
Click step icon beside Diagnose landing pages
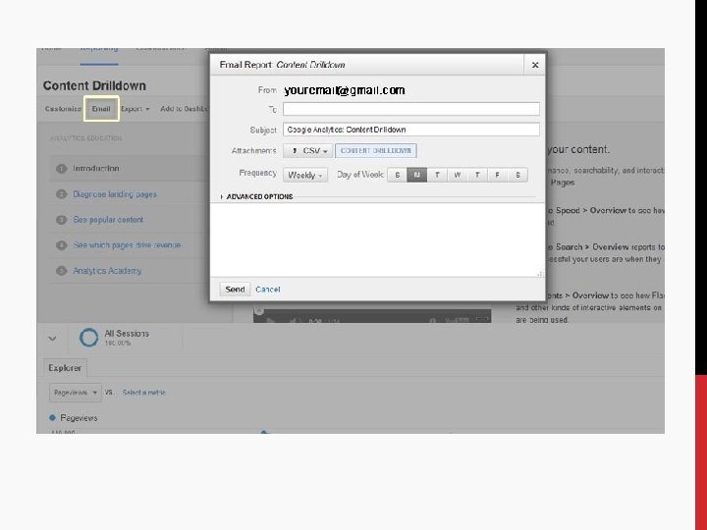tap(61, 194)
